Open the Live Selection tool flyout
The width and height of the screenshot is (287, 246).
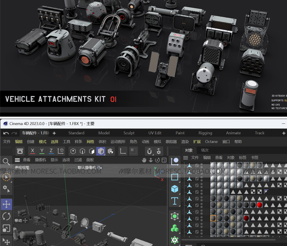11,182
